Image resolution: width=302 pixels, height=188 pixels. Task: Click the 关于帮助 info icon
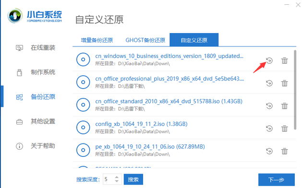[19, 146]
